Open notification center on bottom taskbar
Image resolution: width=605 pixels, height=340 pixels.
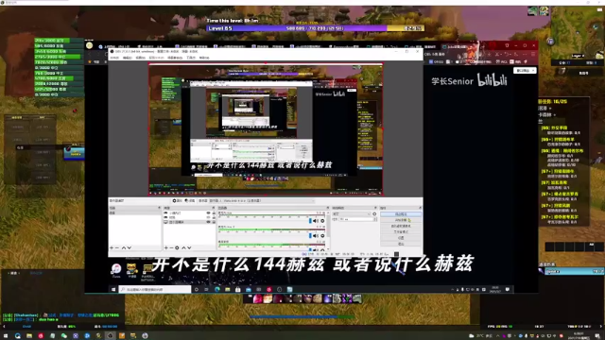pyautogui.click(x=597, y=336)
